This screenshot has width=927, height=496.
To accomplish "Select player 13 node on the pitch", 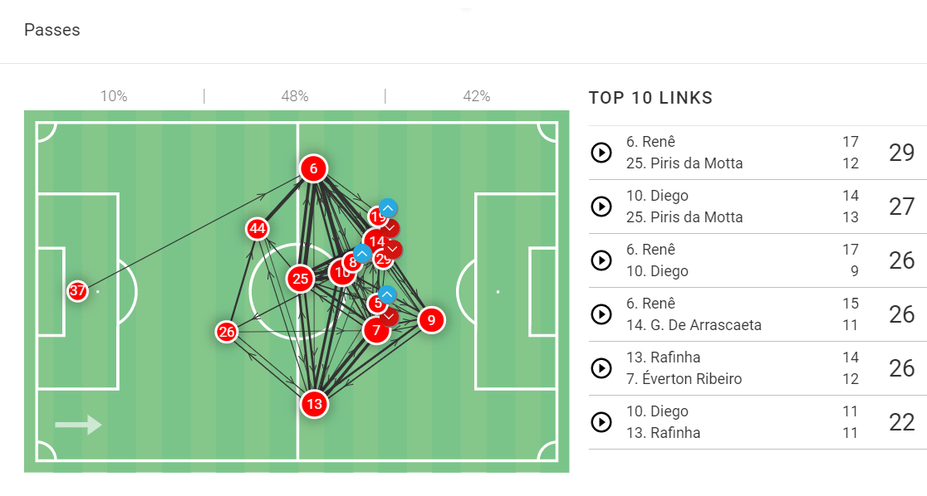I will [x=313, y=404].
